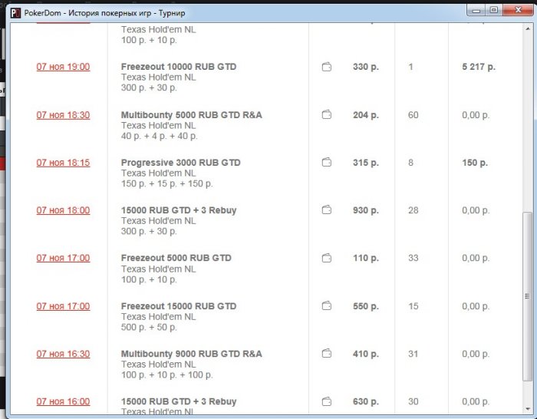Image resolution: width=537 pixels, height=419 pixels.
Task: Click wallet icon in Multibounty 5000 row
Action: coord(327,114)
